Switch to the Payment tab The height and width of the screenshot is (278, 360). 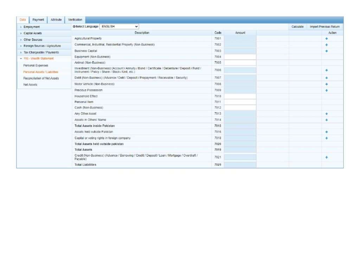pyautogui.click(x=38, y=20)
